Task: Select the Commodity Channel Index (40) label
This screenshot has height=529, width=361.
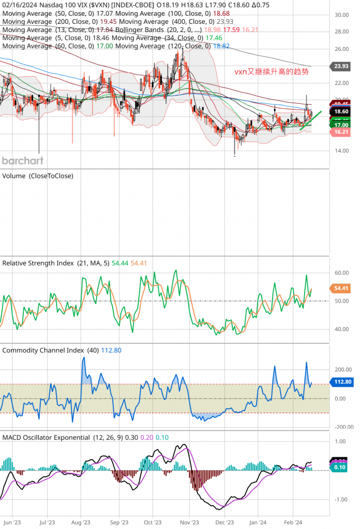Action: tap(51, 350)
